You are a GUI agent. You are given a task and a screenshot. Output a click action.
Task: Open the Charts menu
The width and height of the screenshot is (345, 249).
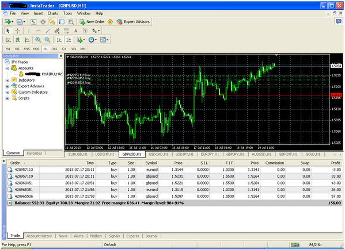(x=53, y=13)
